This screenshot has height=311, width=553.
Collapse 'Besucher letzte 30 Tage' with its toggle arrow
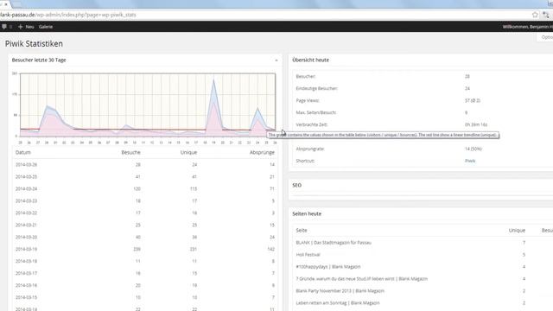[276, 60]
